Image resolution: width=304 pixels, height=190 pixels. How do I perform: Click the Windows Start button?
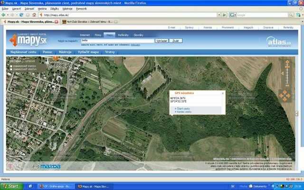[11, 186]
